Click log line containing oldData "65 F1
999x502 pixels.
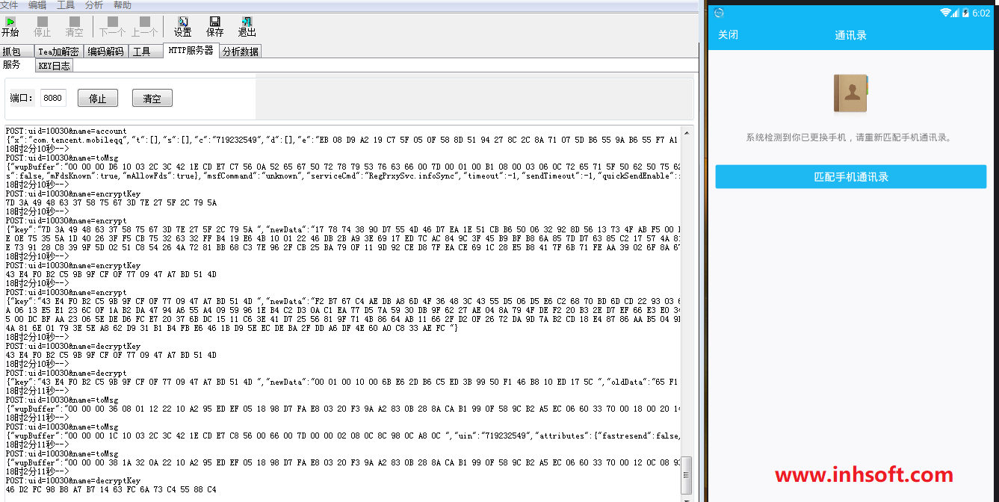pyautogui.click(x=343, y=382)
